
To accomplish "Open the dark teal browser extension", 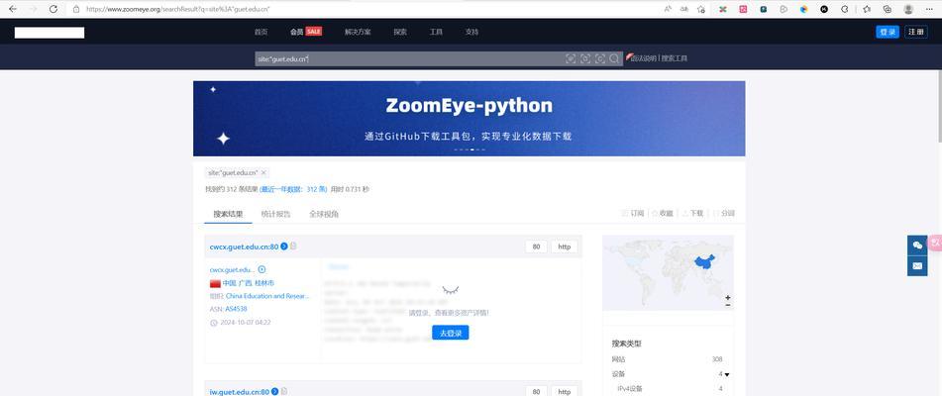I will point(764,9).
